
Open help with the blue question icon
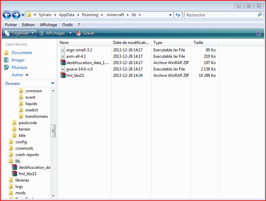(258, 33)
